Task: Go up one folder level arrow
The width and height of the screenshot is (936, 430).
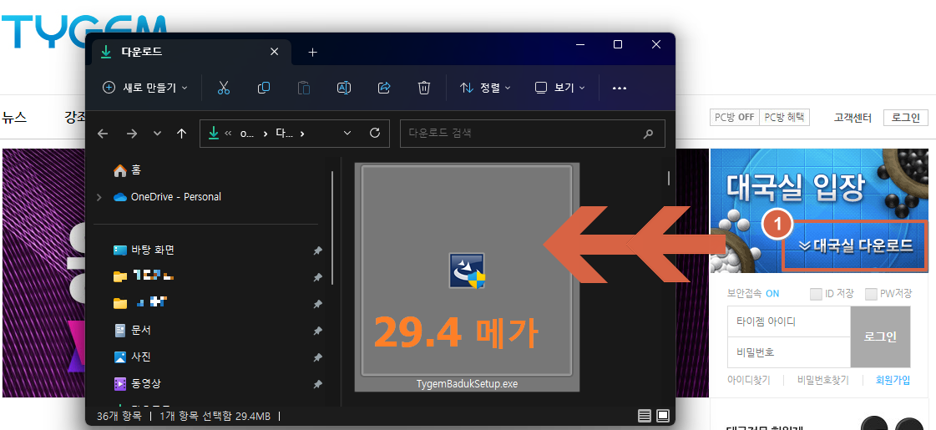Action: [182, 134]
